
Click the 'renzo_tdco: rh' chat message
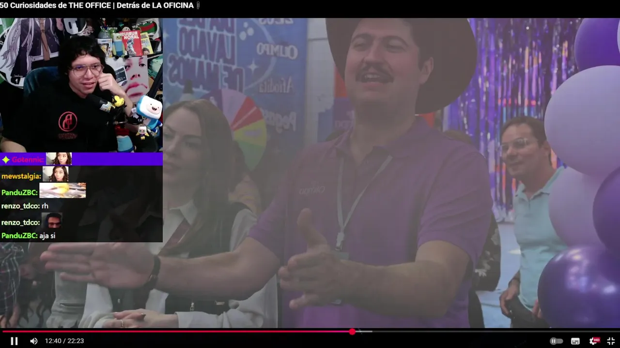[25, 206]
